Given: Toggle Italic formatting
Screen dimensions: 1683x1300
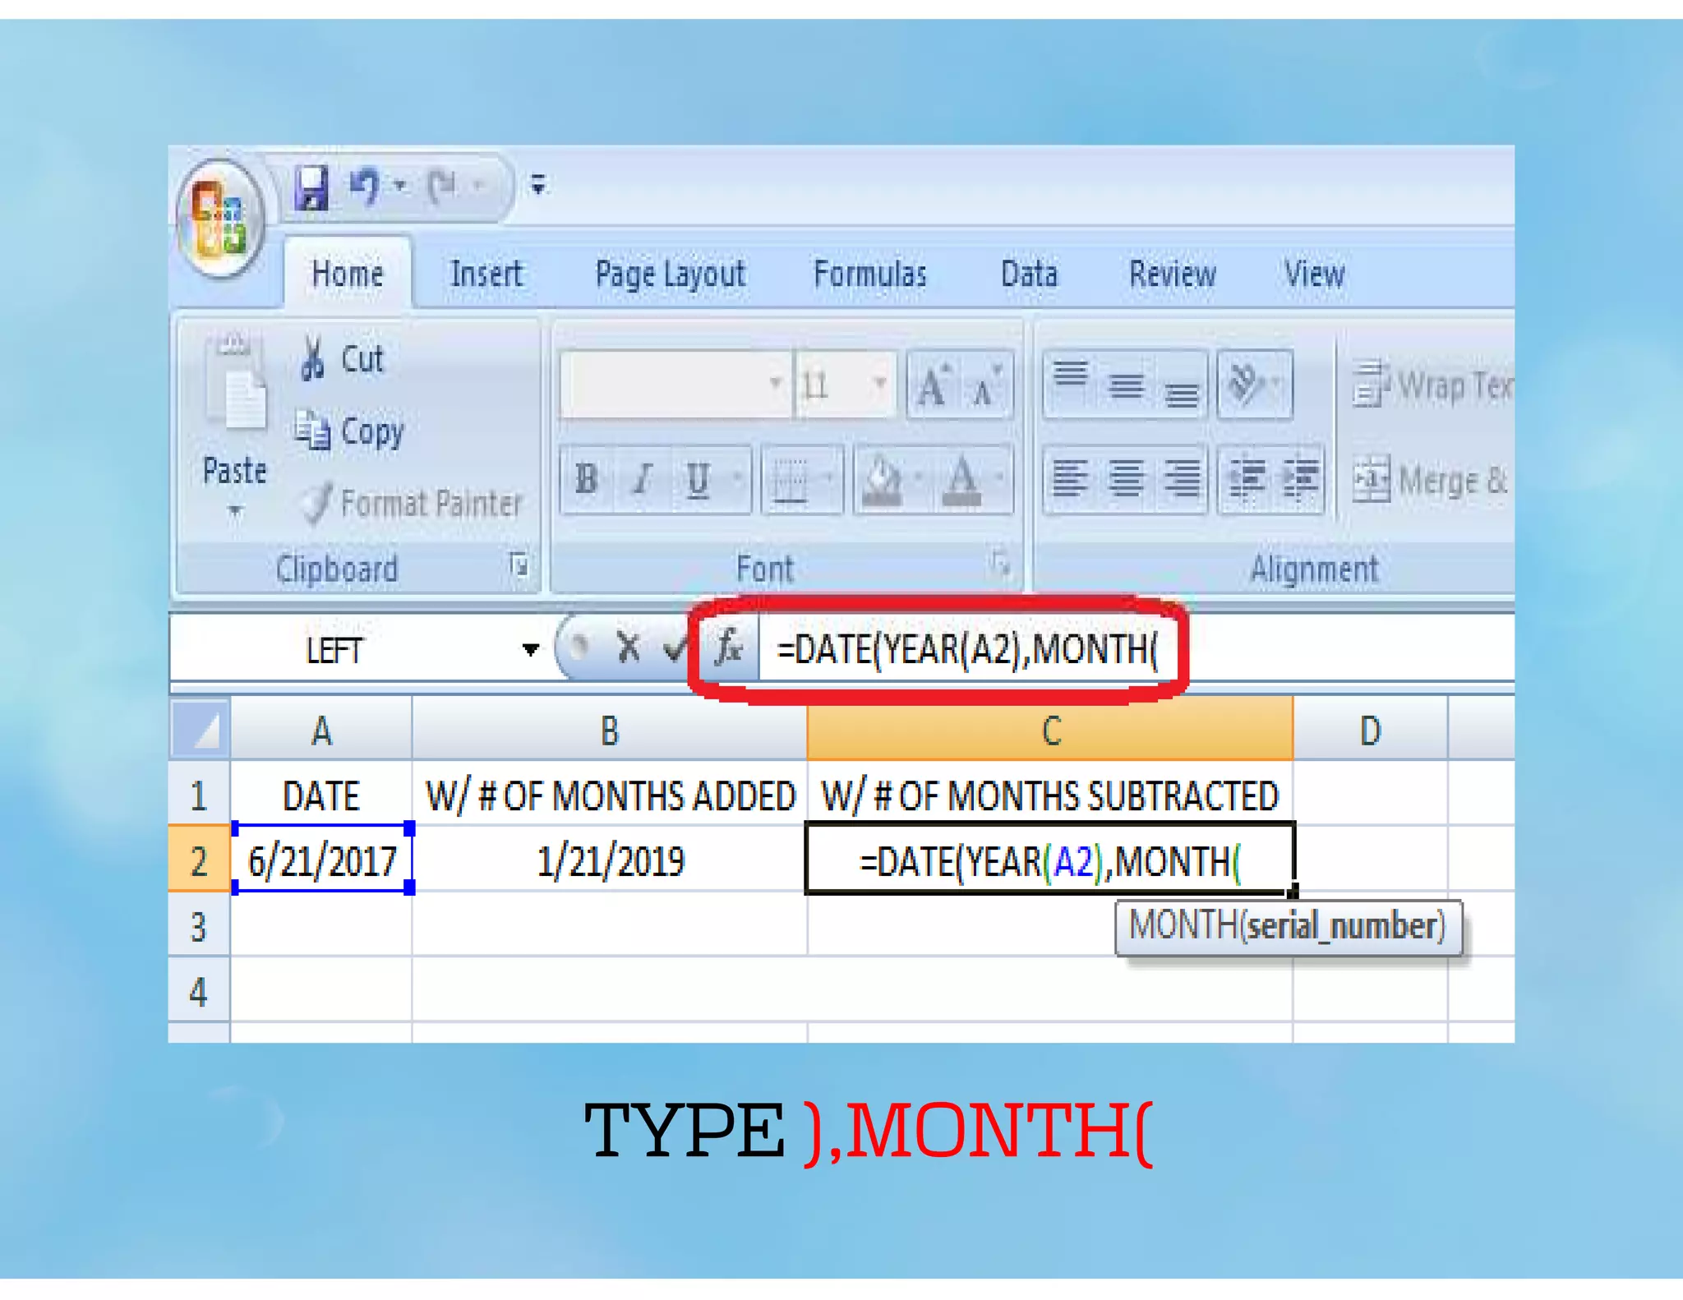Looking at the screenshot, I should point(643,478).
